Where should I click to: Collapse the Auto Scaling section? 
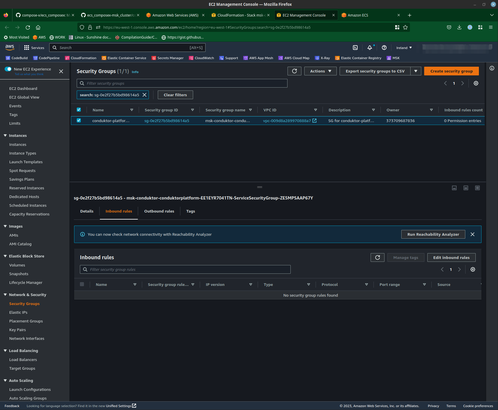tap(5, 380)
